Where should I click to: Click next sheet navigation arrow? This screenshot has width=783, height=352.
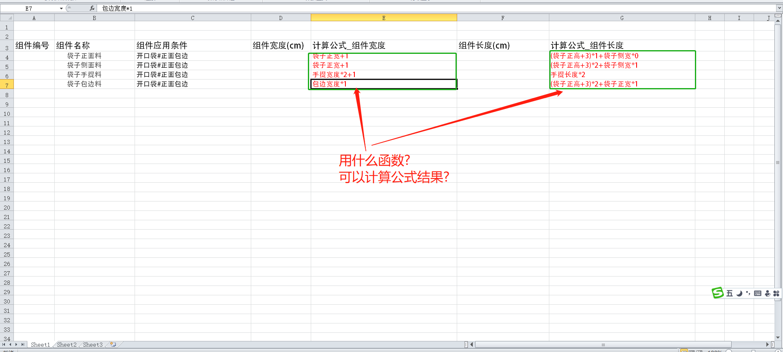coord(16,345)
